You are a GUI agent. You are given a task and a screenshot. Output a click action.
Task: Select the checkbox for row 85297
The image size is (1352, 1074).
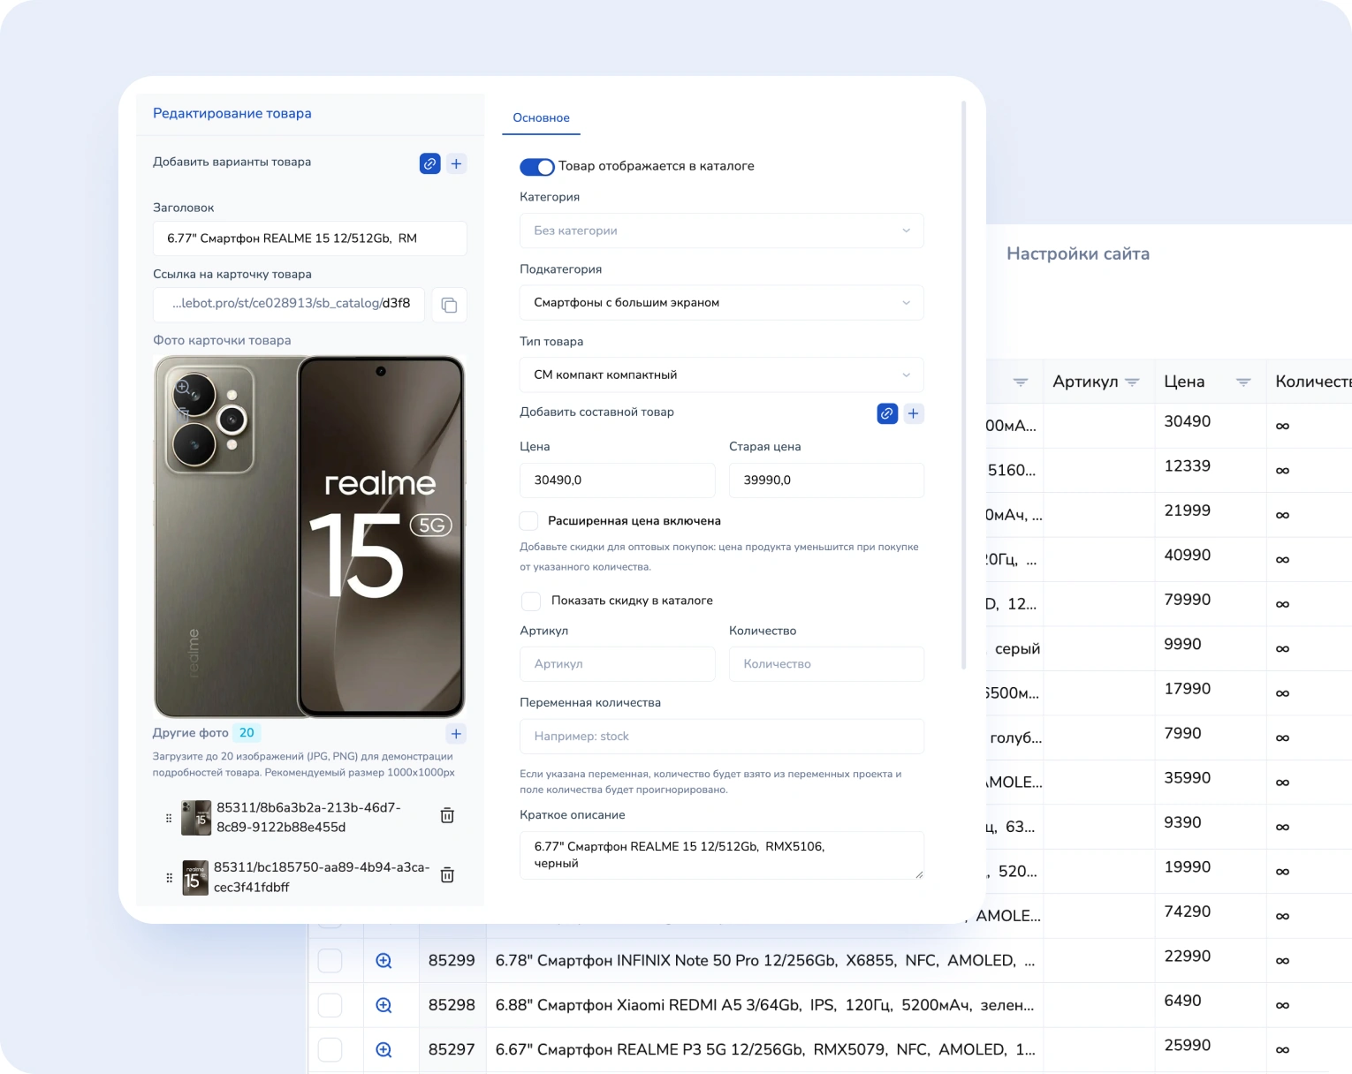(x=330, y=1050)
